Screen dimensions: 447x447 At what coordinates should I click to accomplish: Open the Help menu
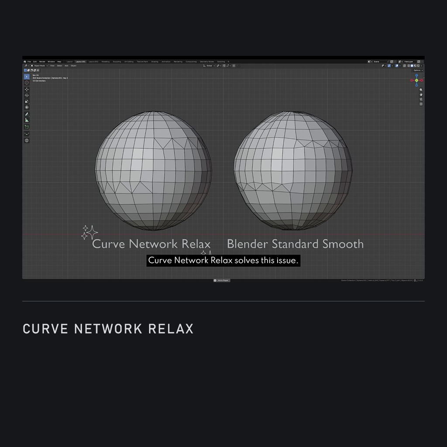point(59,62)
